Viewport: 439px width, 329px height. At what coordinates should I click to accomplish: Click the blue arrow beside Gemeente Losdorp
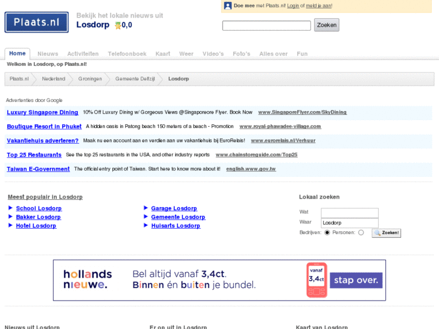pyautogui.click(x=146, y=217)
